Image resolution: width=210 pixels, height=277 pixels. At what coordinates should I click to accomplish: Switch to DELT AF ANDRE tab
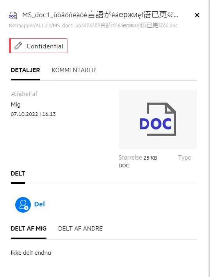[80, 229]
